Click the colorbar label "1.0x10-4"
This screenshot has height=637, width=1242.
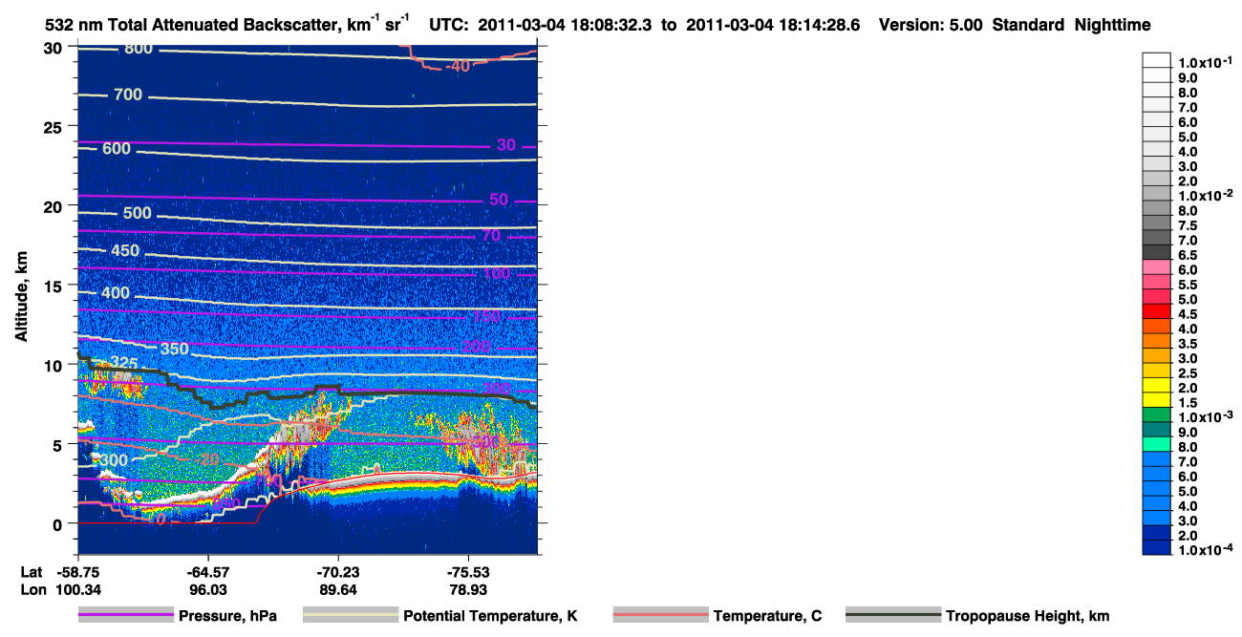[1205, 550]
